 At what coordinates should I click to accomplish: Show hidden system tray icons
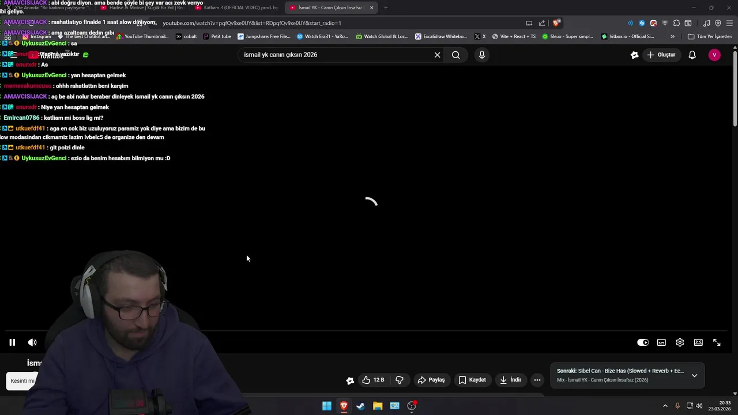(665, 406)
